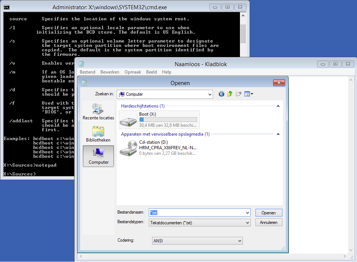Click the Apparaten met verwisselbare opslagmedia header

165,134
